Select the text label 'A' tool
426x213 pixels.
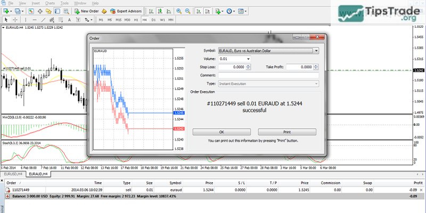point(68,20)
